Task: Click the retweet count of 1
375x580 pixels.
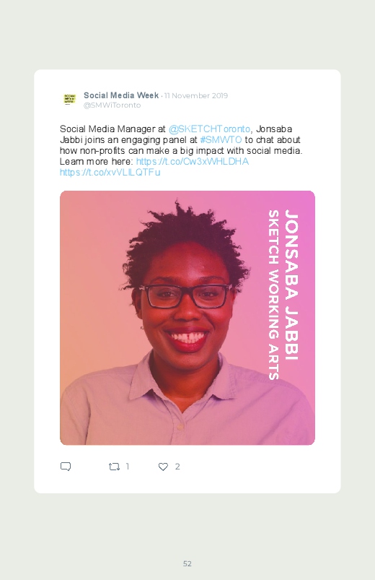Action: click(128, 467)
